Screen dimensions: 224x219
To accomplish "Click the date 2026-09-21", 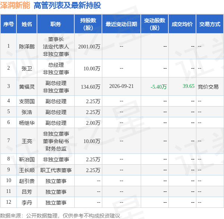I will (121, 86).
